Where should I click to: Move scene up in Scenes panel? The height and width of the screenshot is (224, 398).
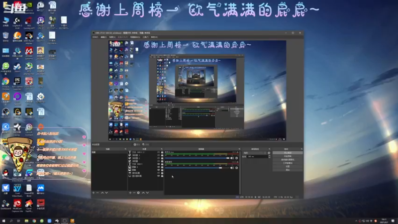(x=102, y=193)
